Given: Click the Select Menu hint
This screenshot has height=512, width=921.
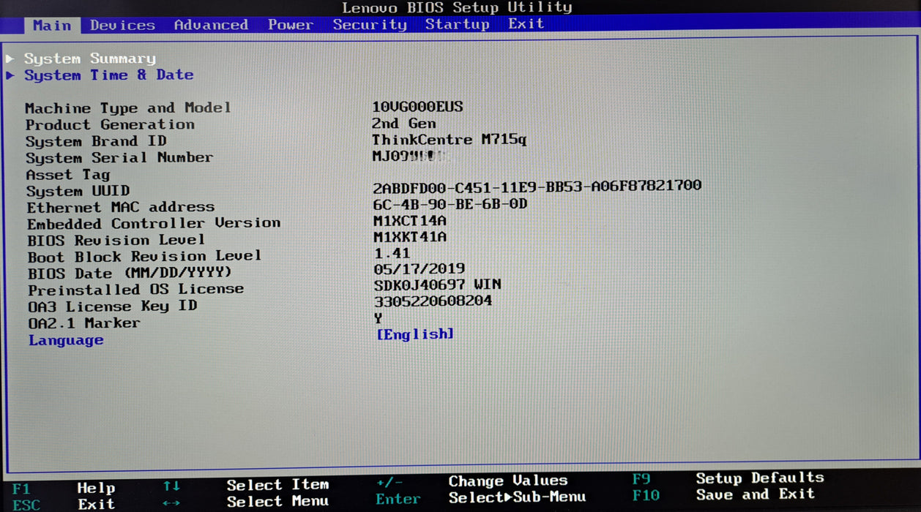Looking at the screenshot, I should pos(277,502).
